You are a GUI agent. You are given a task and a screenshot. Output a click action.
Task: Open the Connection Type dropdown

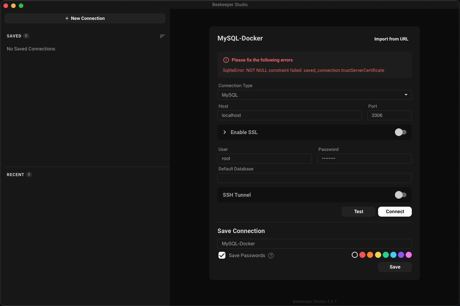pyautogui.click(x=315, y=95)
